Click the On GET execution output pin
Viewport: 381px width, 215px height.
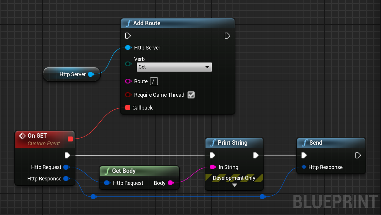(68, 155)
